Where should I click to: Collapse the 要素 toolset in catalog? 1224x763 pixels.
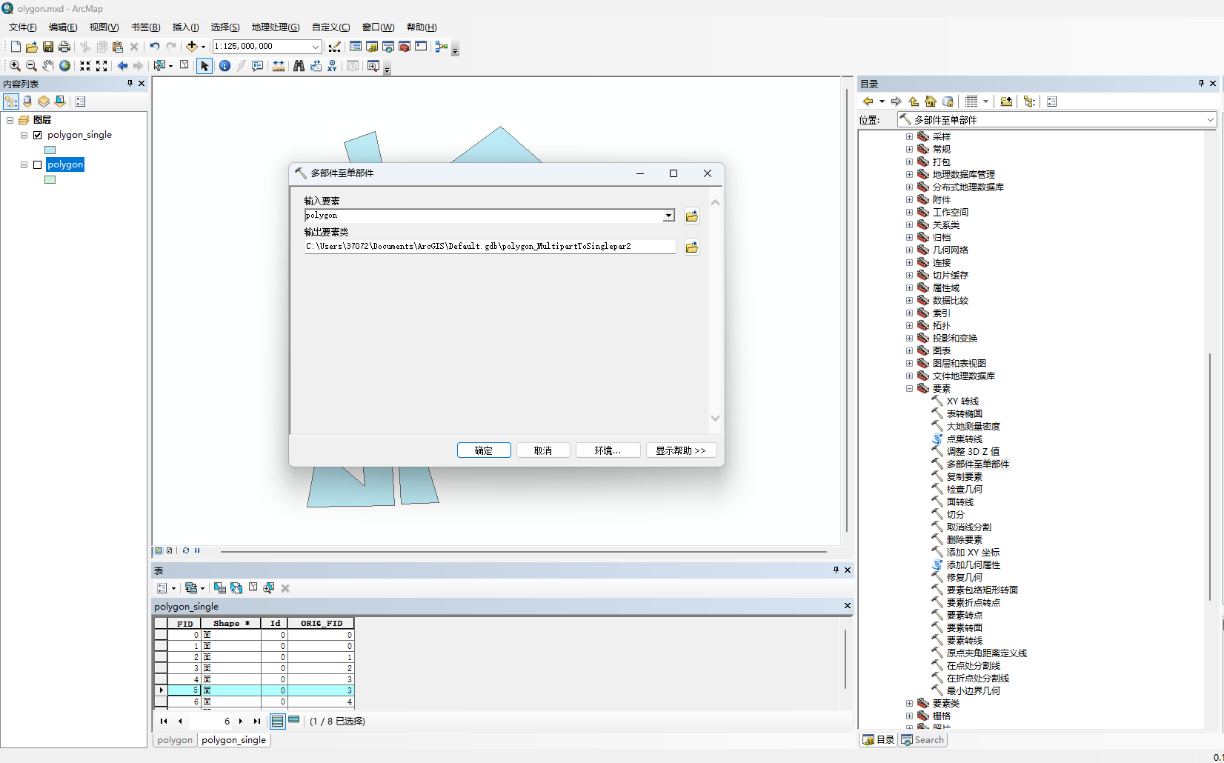click(x=909, y=389)
